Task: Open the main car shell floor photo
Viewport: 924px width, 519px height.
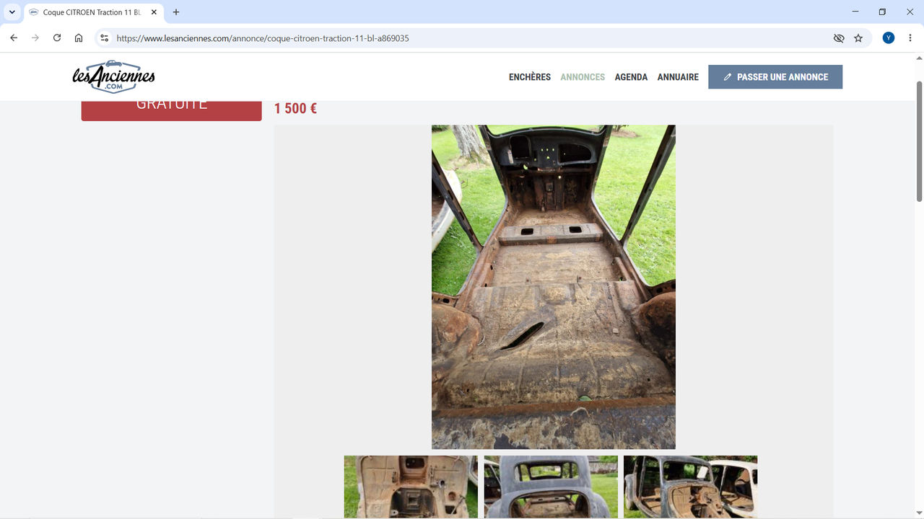Action: (x=554, y=287)
